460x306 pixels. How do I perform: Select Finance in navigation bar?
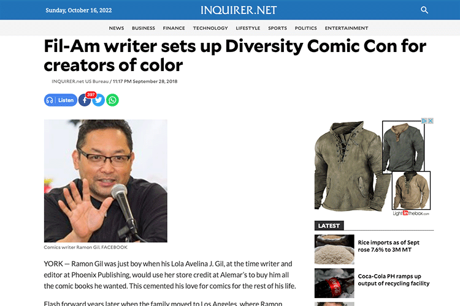[x=174, y=28]
